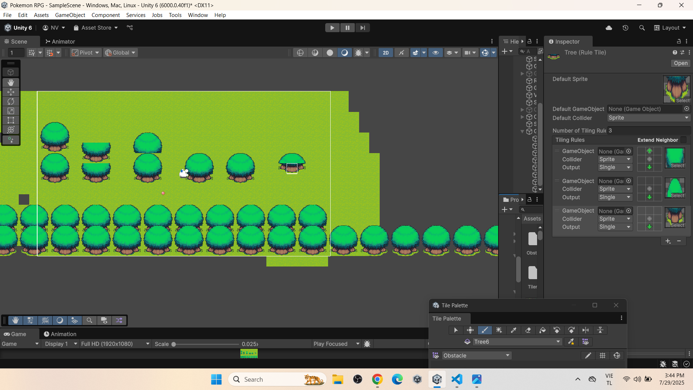Select the Paint brush tool in Tile Palette
The width and height of the screenshot is (693, 390).
point(485,330)
